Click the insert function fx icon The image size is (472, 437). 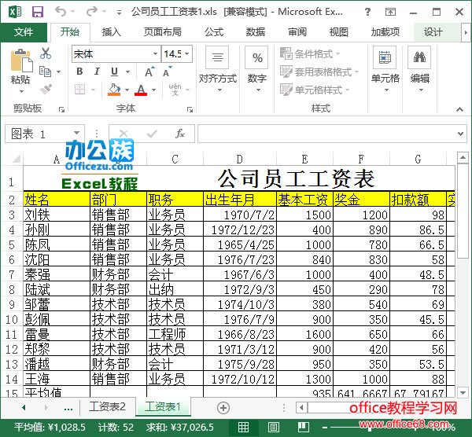pyautogui.click(x=179, y=134)
